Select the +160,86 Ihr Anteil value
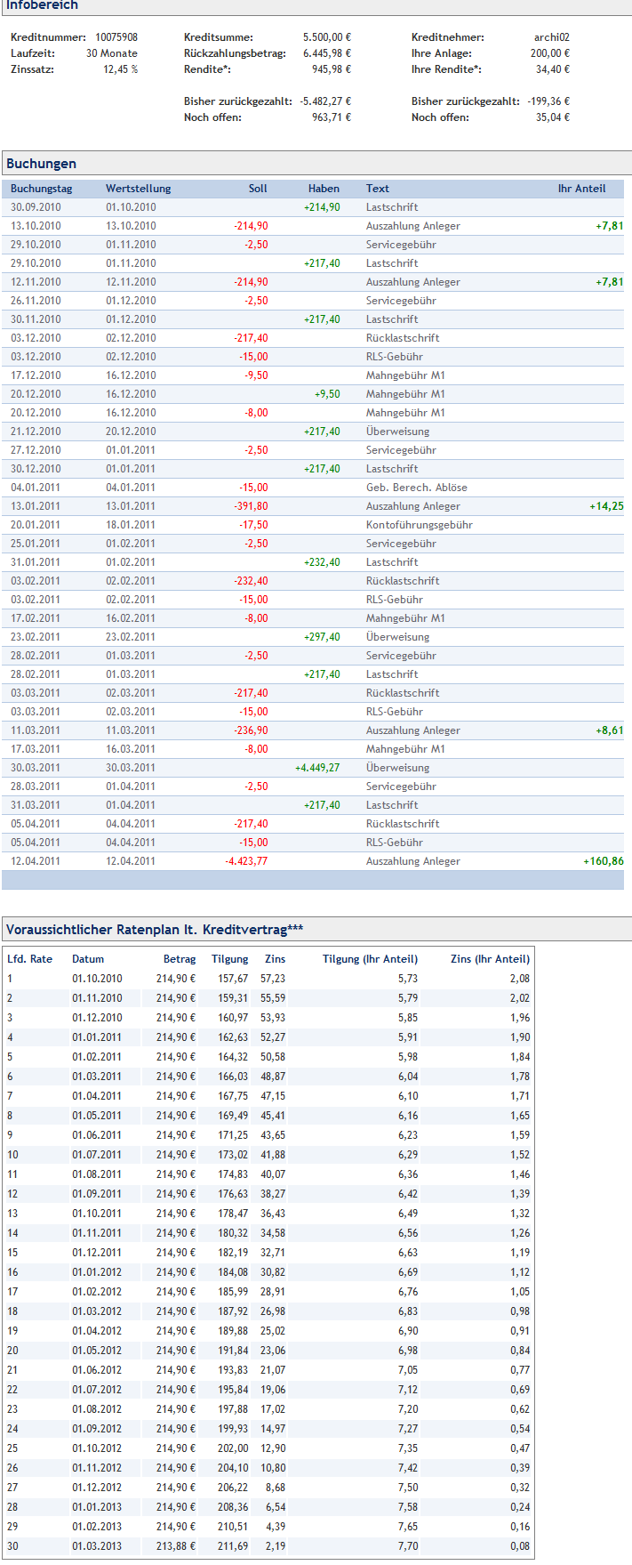 pos(603,861)
